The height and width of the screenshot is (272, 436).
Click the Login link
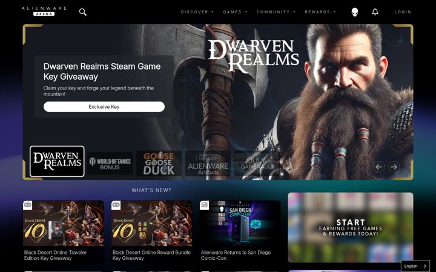(403, 12)
